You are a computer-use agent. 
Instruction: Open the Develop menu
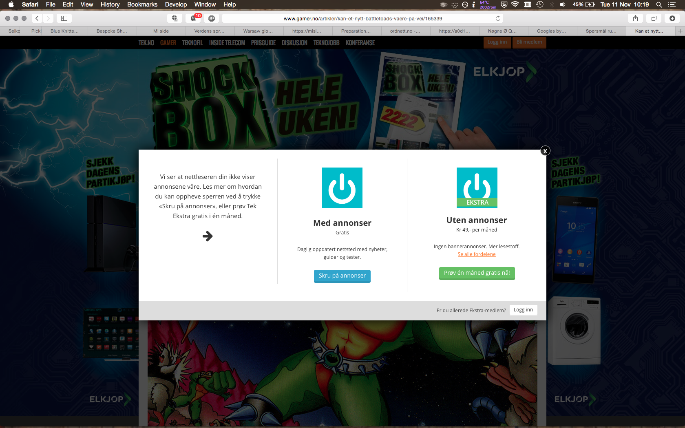pos(176,4)
